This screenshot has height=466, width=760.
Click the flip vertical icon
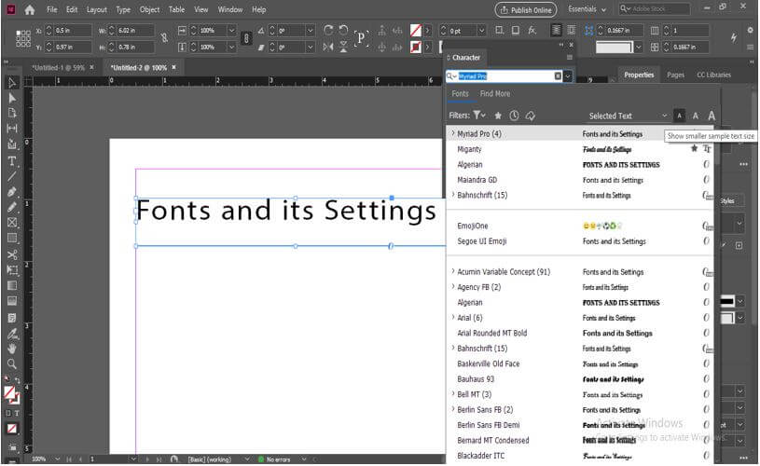(344, 47)
